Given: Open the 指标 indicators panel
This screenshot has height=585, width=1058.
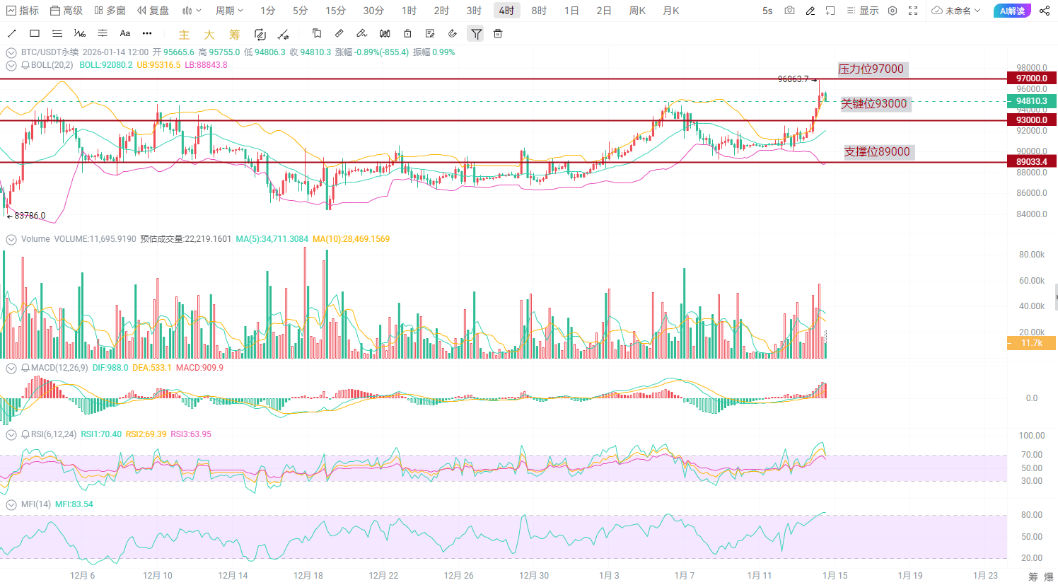Looking at the screenshot, I should click(23, 11).
